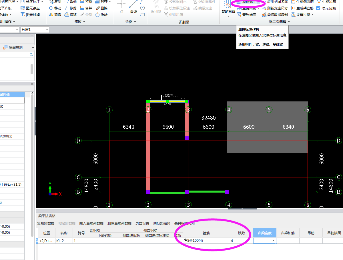Click 复制跨数据 in beam table toolbar
Viewport: 343px width, 260px height.
click(x=46, y=223)
